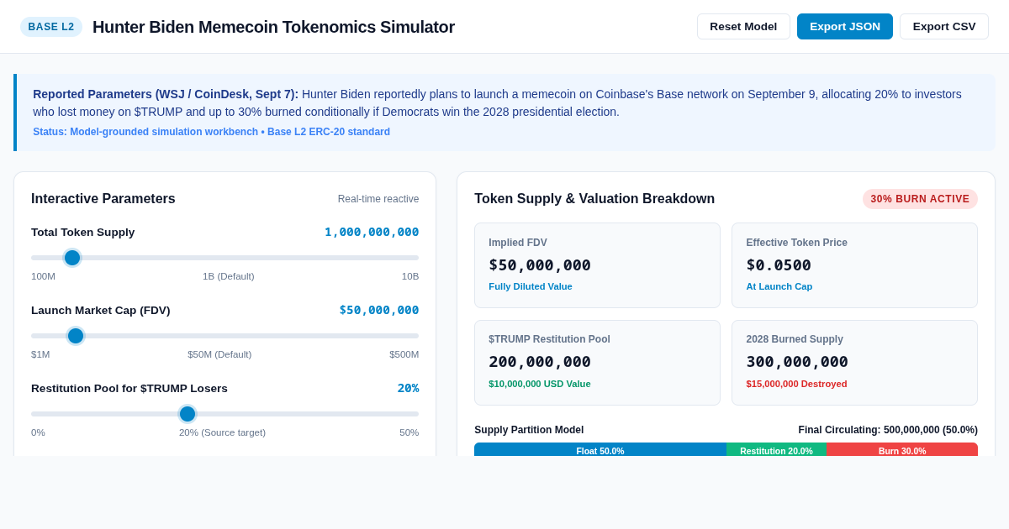Viewport: 1009px width, 529px height.
Task: Click the Float 50.0% bar segment
Action: pos(600,450)
